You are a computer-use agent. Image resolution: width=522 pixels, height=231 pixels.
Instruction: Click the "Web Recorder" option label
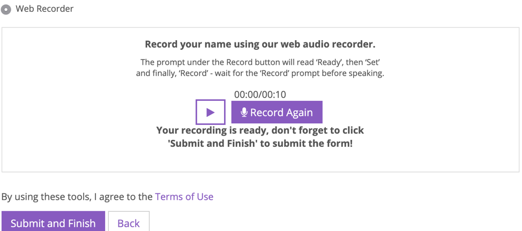[44, 9]
